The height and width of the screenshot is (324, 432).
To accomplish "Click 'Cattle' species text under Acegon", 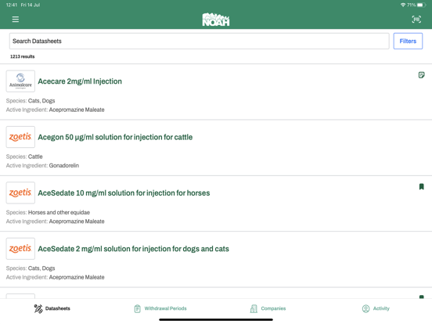I will click(x=35, y=157).
